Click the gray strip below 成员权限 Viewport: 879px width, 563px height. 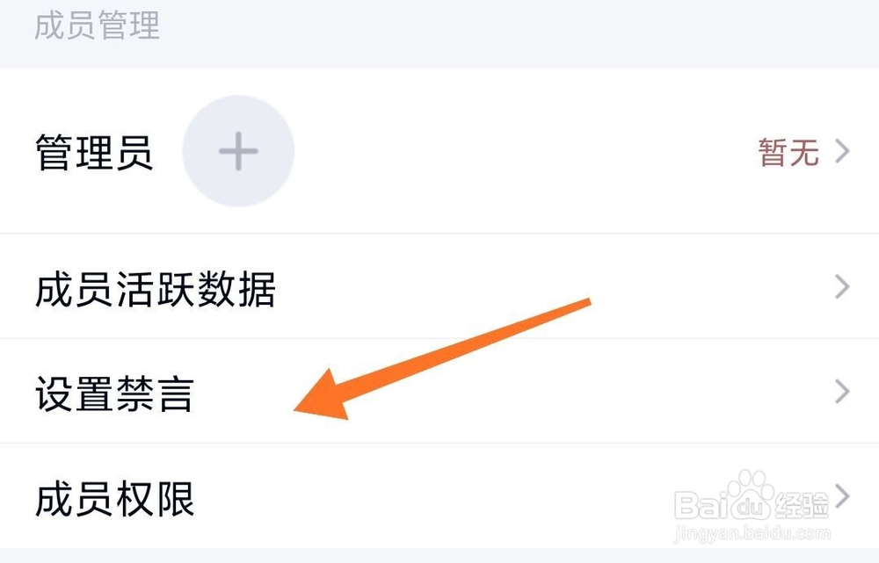(x=439, y=556)
